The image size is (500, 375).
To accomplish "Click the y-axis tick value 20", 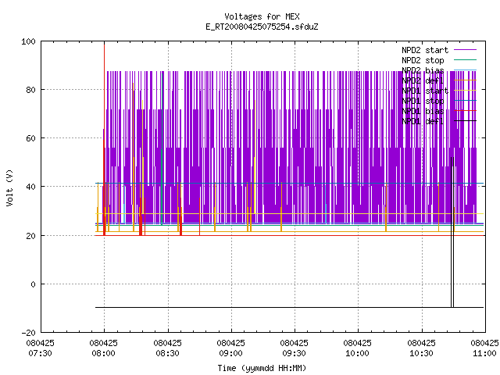I will tap(31, 236).
